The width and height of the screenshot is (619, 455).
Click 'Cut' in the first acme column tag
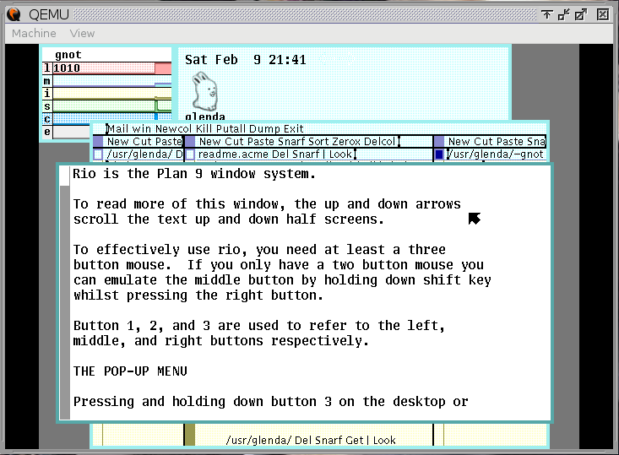coord(143,141)
